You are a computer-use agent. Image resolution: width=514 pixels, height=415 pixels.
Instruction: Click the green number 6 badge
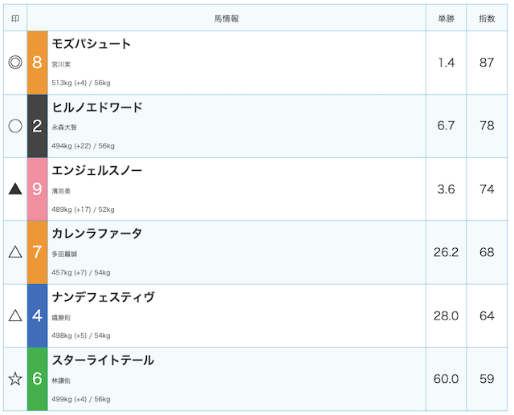(38, 379)
